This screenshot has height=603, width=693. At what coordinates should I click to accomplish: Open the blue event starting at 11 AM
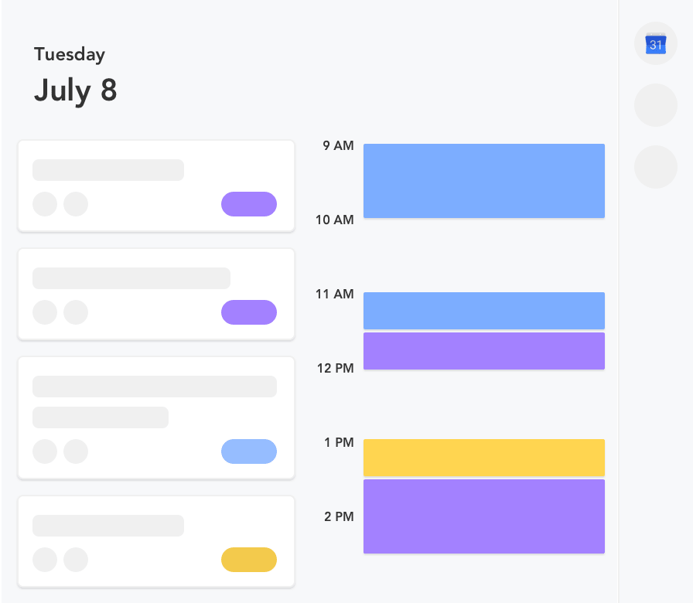[484, 311]
